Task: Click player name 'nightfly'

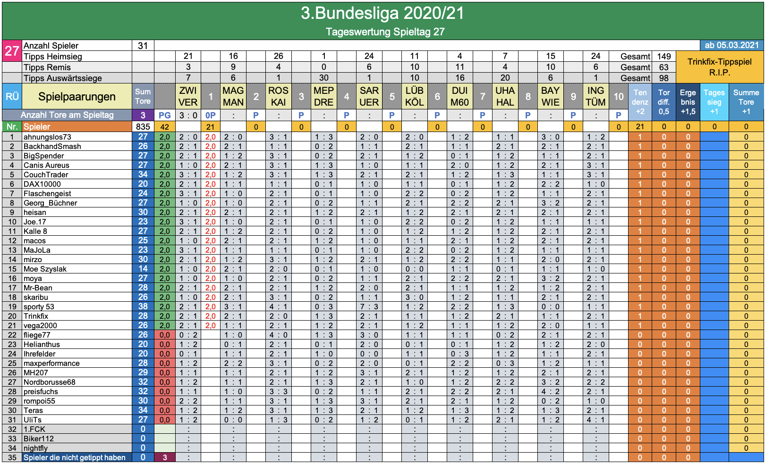Action: tap(35, 448)
